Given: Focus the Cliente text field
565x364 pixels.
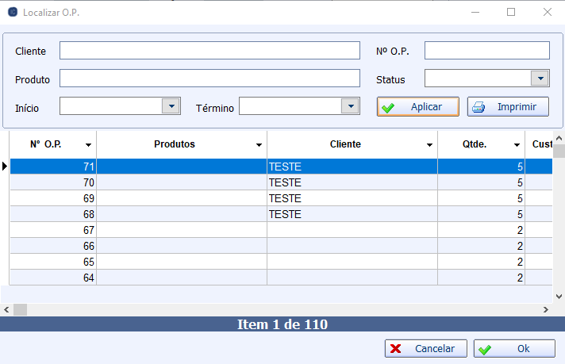Looking at the screenshot, I should (209, 51).
